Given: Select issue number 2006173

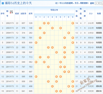Looking at the screenshot, I should click(10, 43).
